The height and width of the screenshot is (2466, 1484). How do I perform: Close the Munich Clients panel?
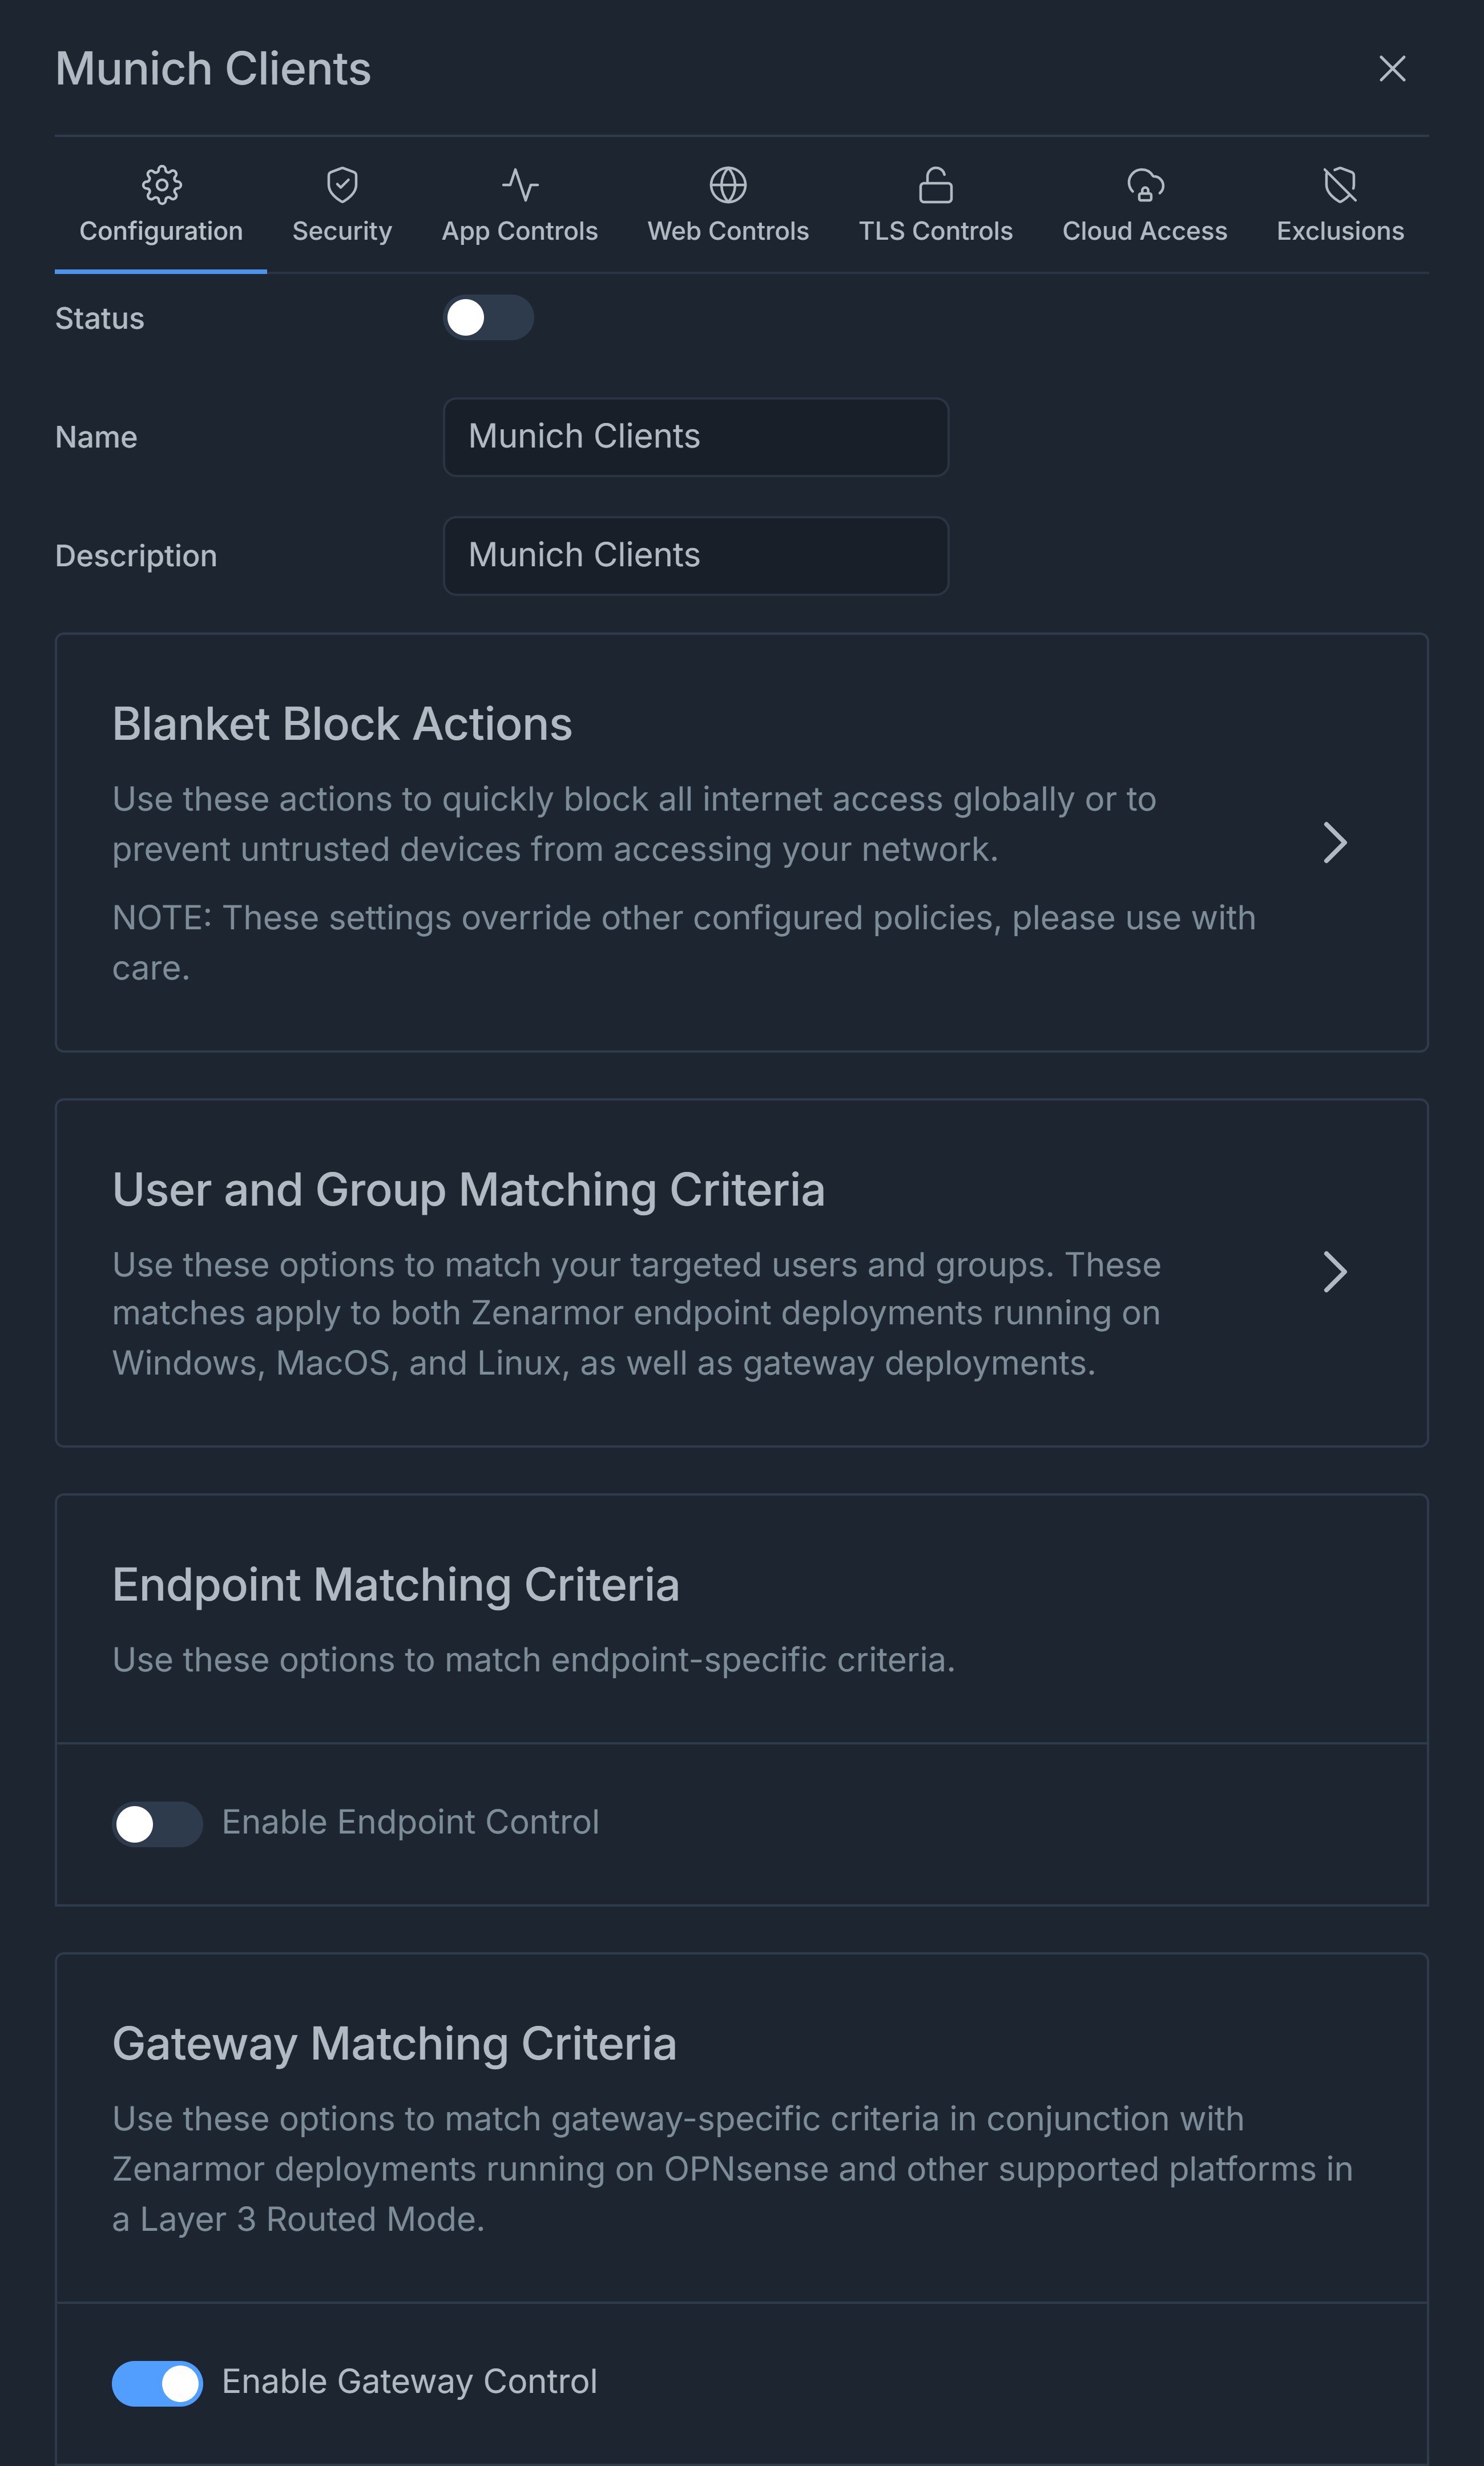(1392, 69)
